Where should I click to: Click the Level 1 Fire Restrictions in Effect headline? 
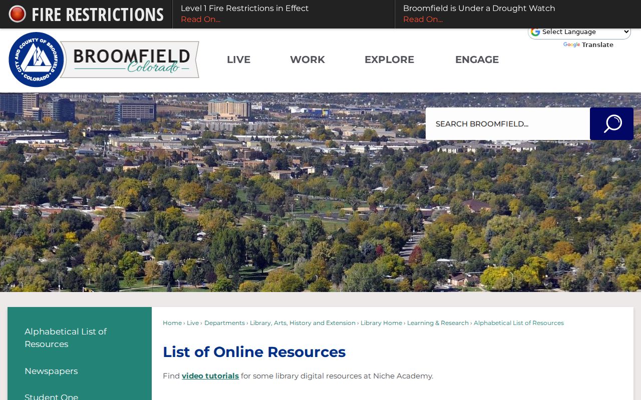(x=244, y=8)
